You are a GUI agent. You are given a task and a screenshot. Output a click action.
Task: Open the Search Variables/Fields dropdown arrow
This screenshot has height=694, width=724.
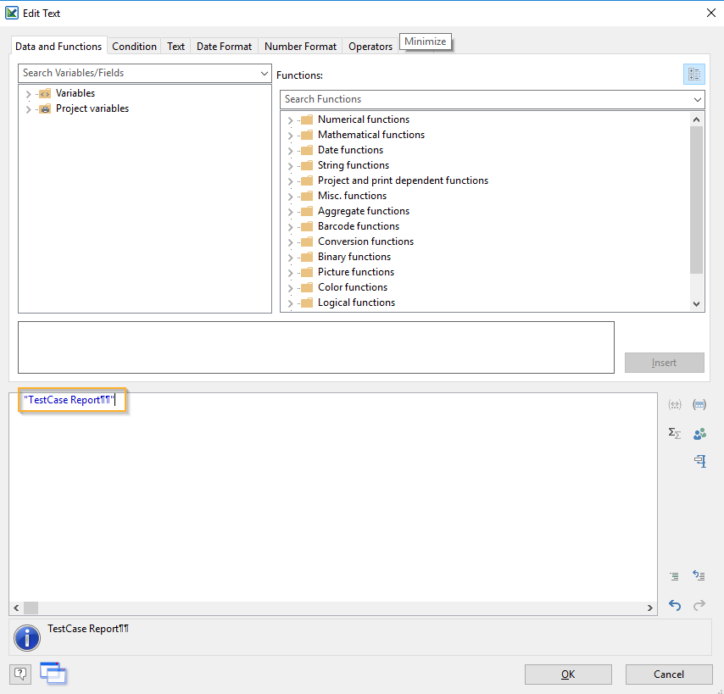point(265,74)
